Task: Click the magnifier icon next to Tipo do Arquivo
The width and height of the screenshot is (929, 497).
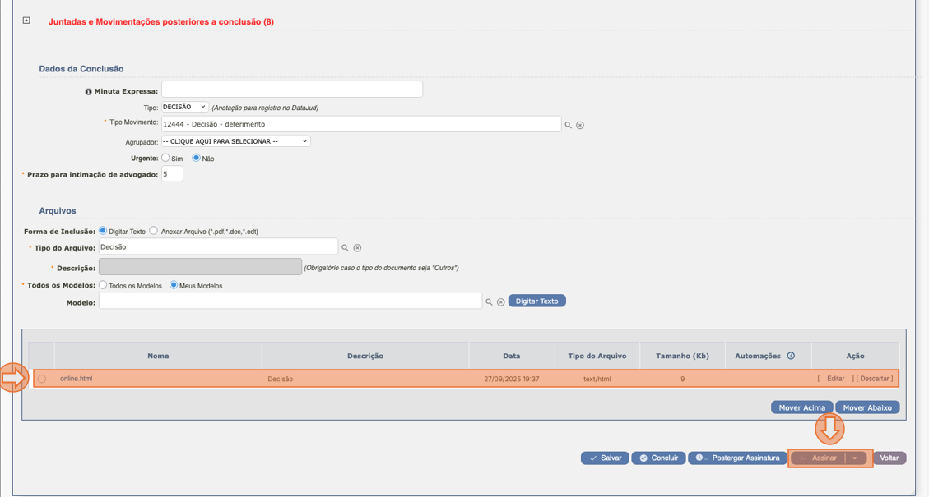Action: pyautogui.click(x=345, y=247)
